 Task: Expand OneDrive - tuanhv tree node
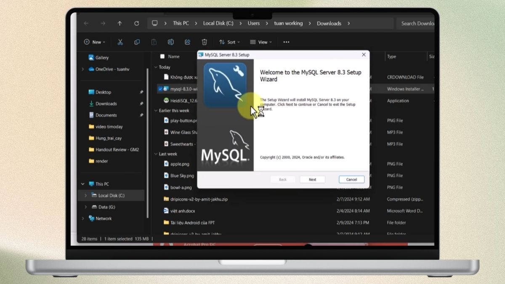[82, 69]
